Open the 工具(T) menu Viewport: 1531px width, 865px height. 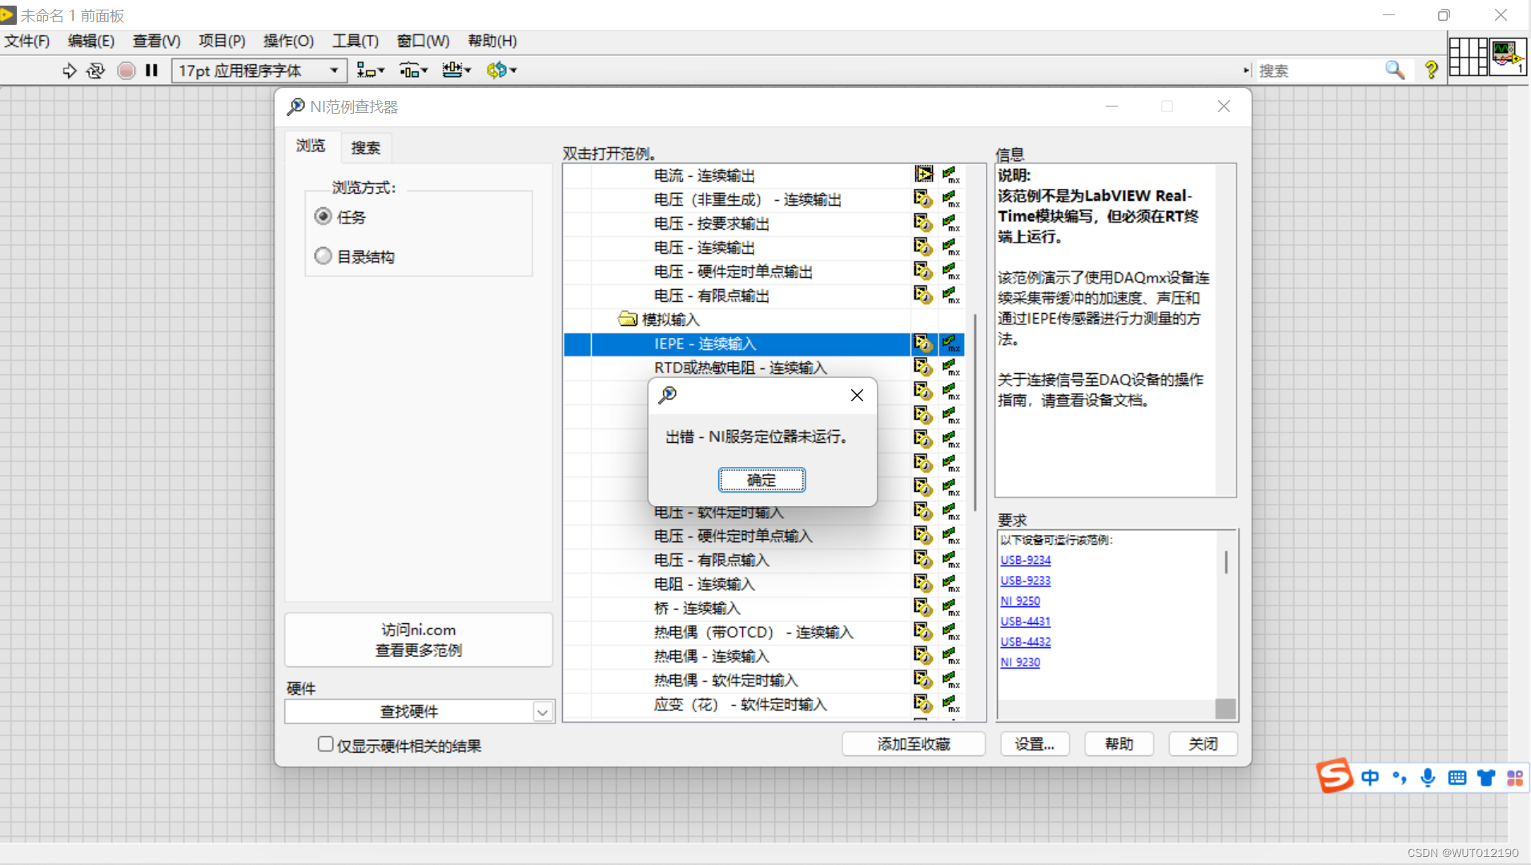coord(356,41)
